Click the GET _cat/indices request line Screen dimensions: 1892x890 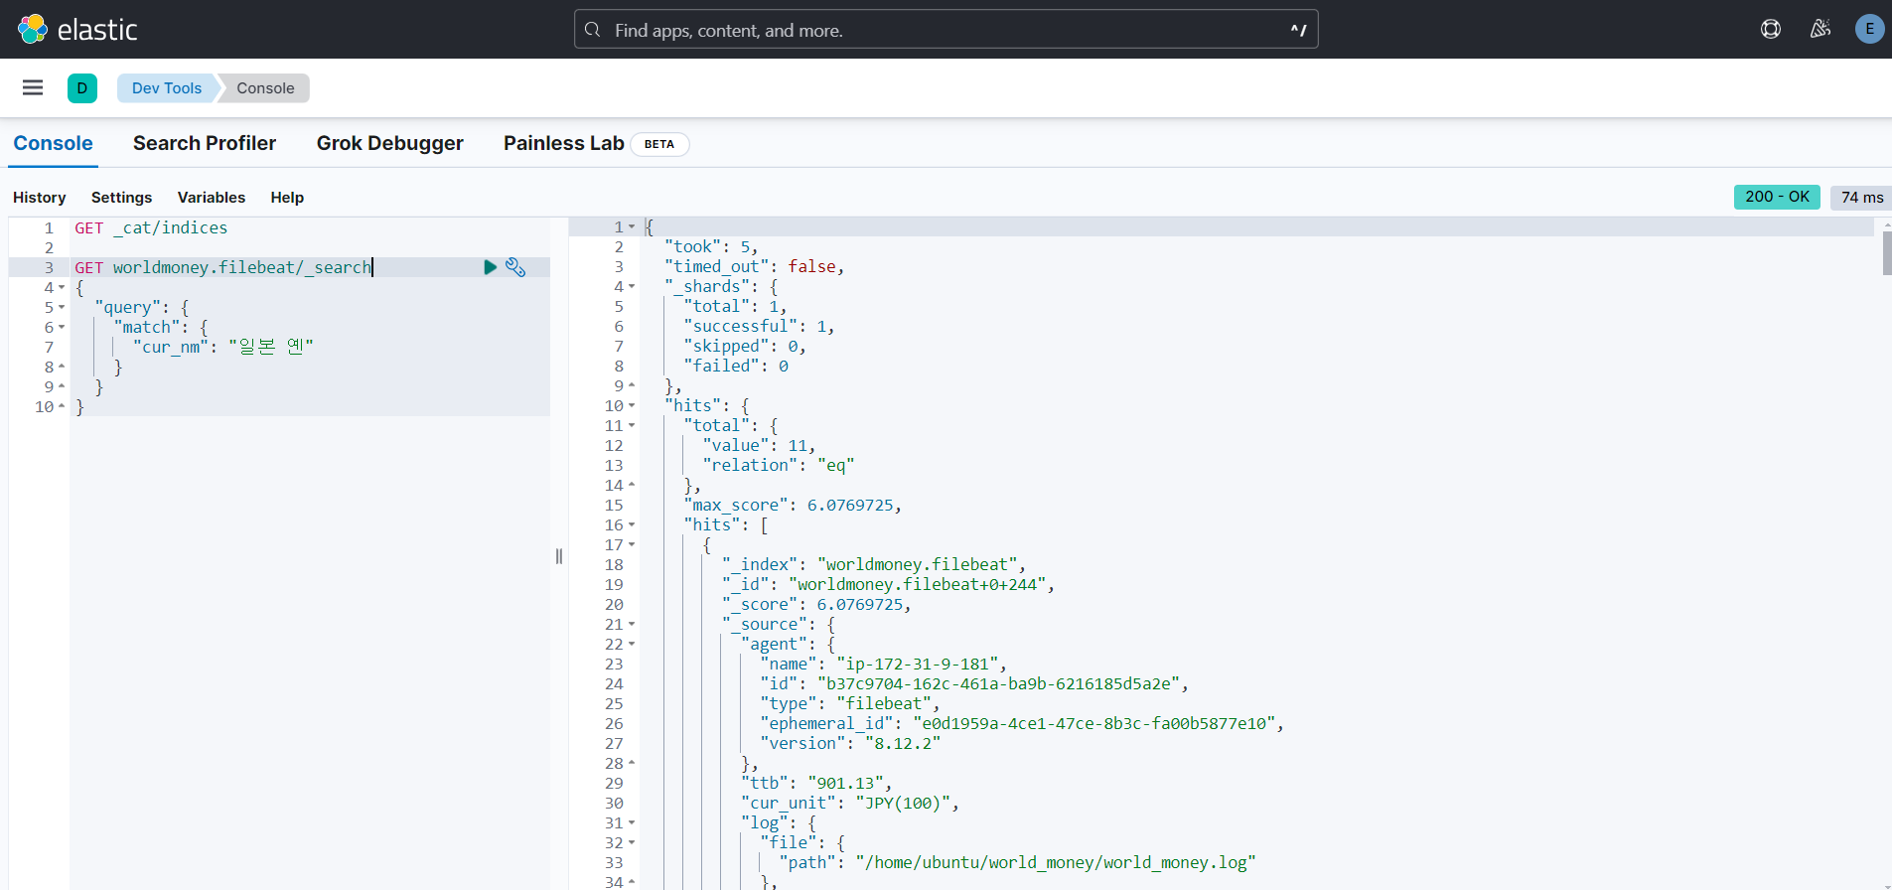point(151,227)
